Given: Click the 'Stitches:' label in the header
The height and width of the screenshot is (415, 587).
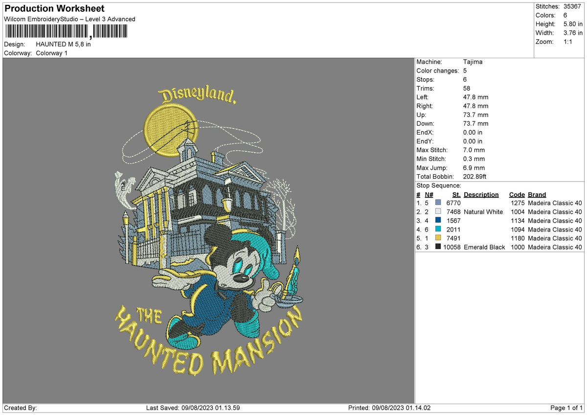Looking at the screenshot, I should click(547, 6).
